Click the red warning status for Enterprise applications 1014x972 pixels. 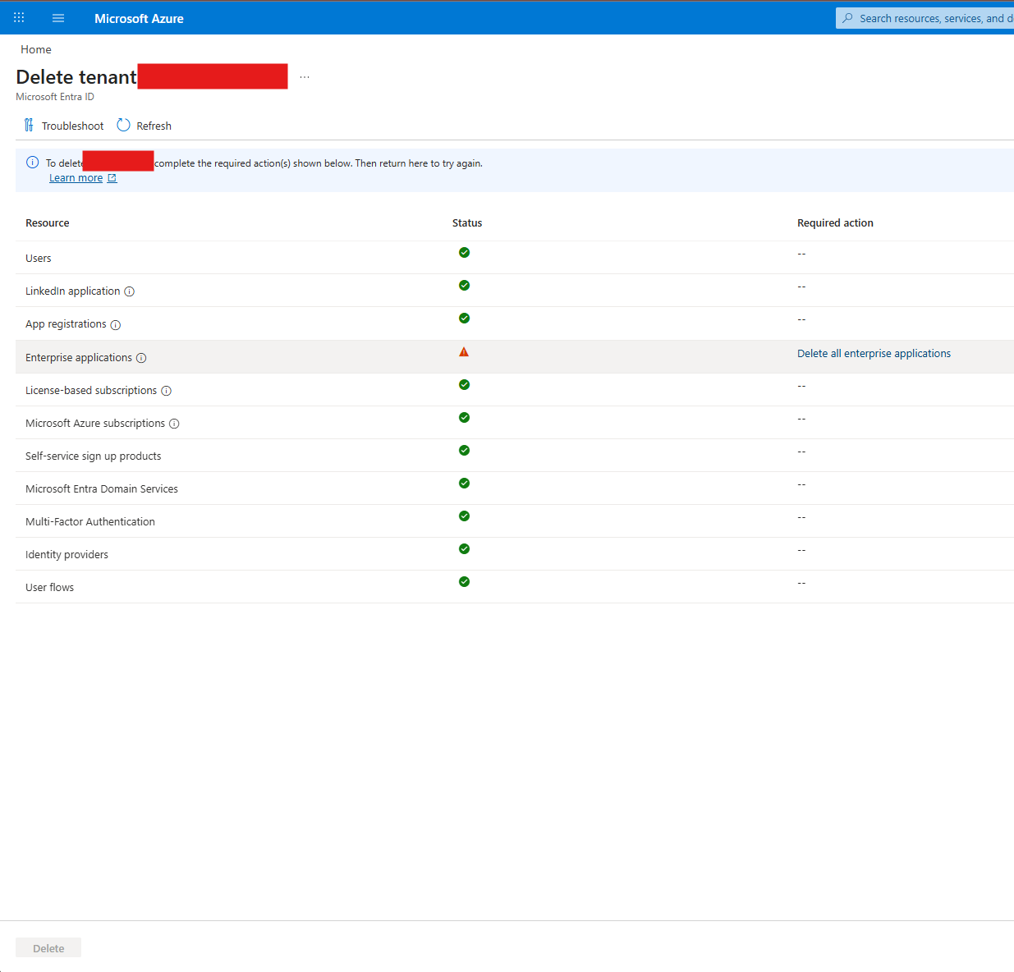pyautogui.click(x=464, y=352)
